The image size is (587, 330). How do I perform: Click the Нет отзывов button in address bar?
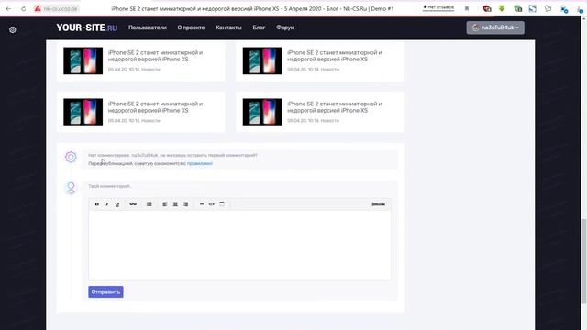(438, 7)
